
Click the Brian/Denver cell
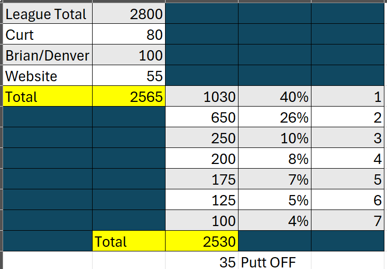coord(47,55)
